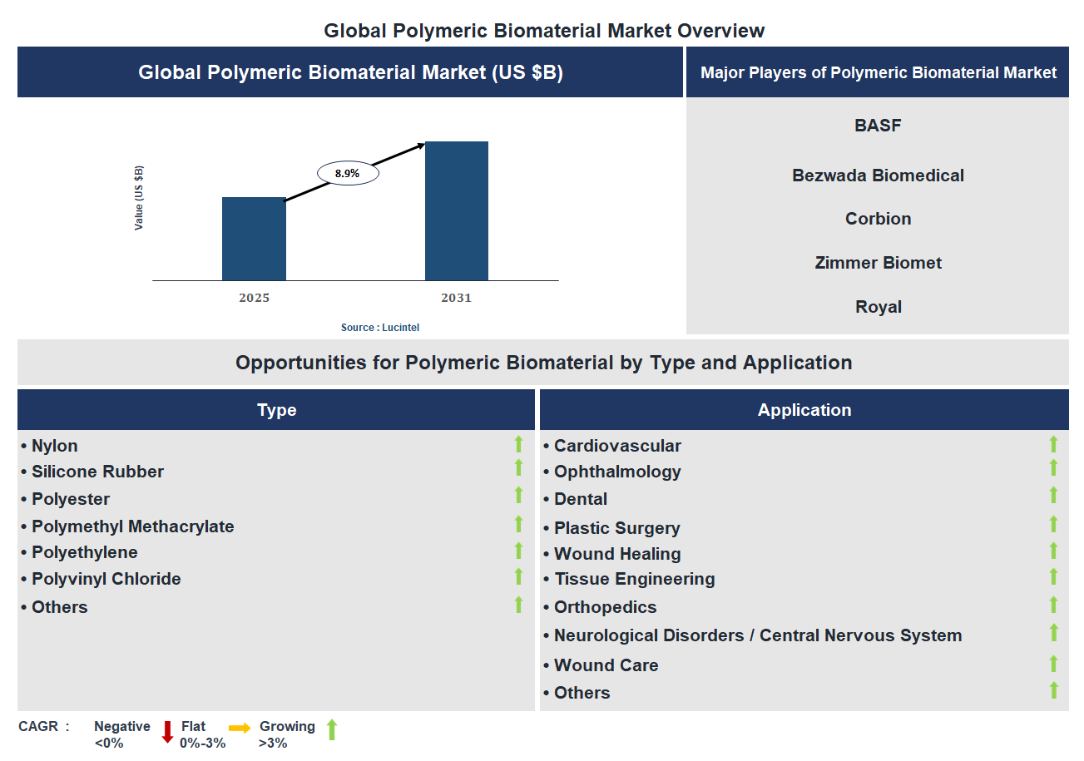
Task: Click the 8.9% CAGR bubble
Action: point(347,172)
